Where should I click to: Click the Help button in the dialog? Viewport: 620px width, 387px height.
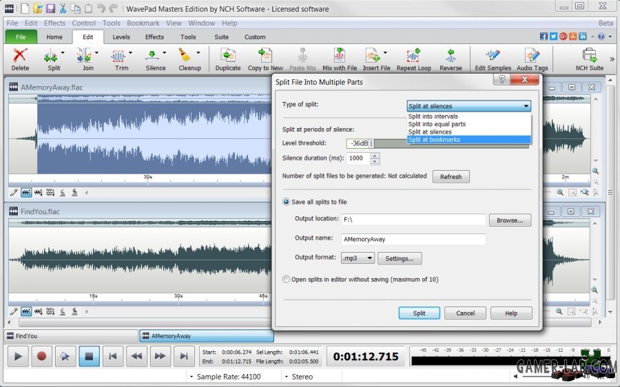pyautogui.click(x=511, y=313)
